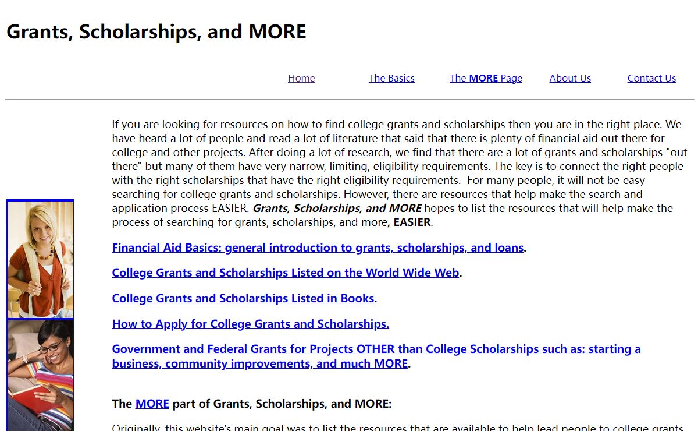Open the Contact Us link
This screenshot has width=698, height=431.
[x=651, y=78]
